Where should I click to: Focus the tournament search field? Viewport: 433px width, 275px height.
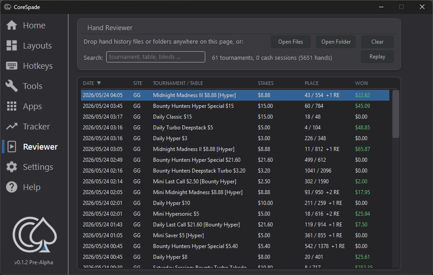[156, 57]
